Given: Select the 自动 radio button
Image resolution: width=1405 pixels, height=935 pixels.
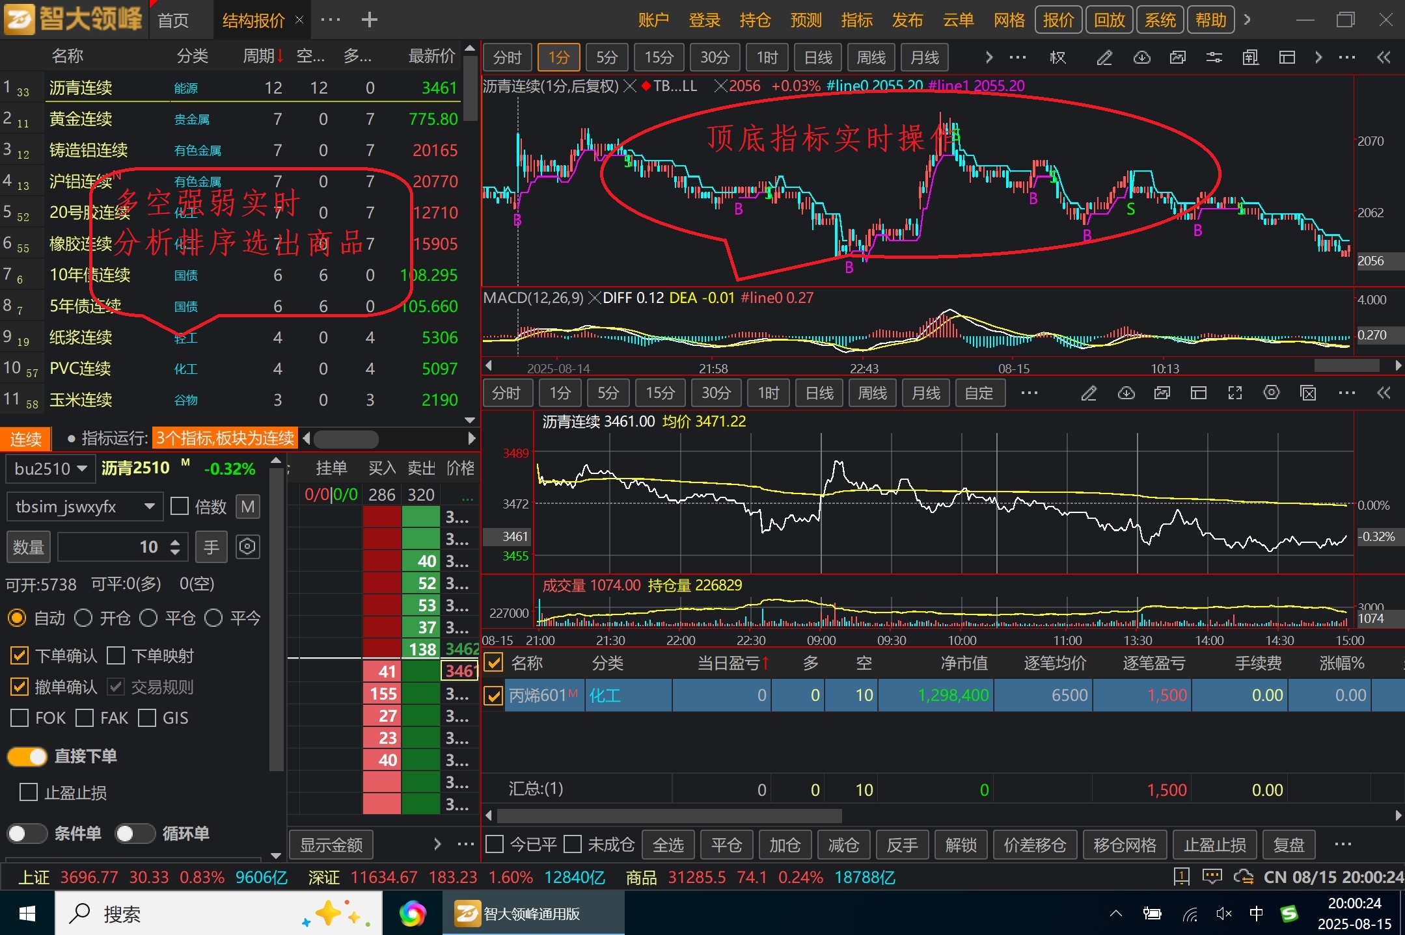Looking at the screenshot, I should click(x=17, y=618).
